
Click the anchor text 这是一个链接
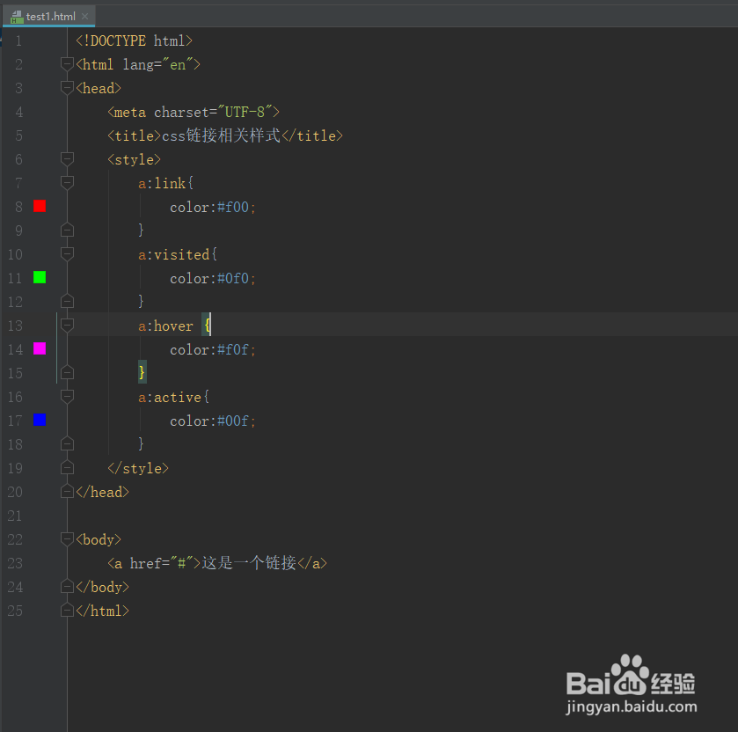tap(249, 562)
